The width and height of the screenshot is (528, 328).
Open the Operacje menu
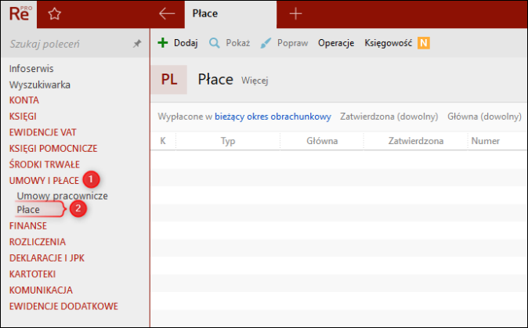tap(336, 43)
